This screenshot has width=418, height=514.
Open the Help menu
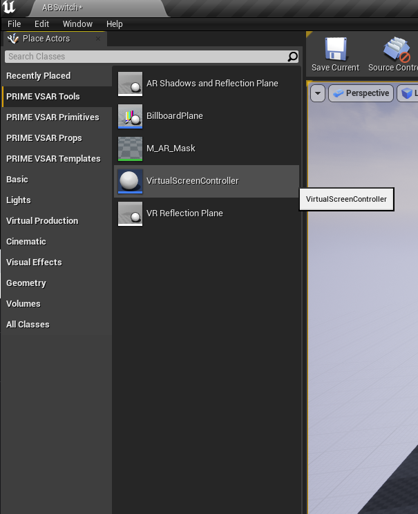115,24
